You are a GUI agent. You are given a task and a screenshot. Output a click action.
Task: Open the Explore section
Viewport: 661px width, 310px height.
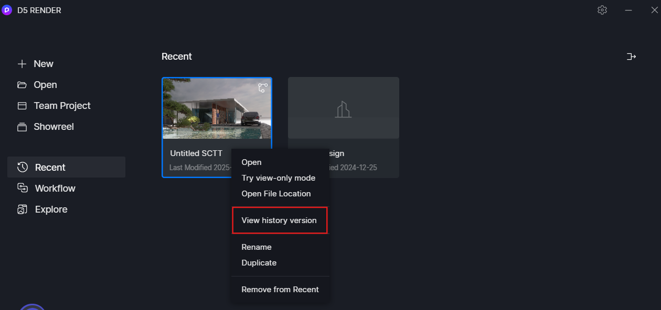pyautogui.click(x=42, y=209)
